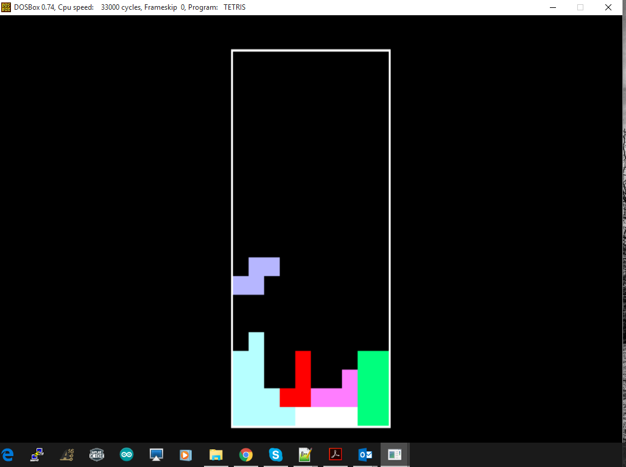
Task: Click the falling lavender S-shaped tetromino
Action: click(256, 276)
